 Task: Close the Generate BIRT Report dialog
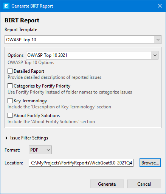tap(160, 6)
